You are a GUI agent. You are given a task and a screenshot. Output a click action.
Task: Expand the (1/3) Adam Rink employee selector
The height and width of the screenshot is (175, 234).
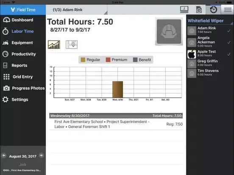coord(77,10)
